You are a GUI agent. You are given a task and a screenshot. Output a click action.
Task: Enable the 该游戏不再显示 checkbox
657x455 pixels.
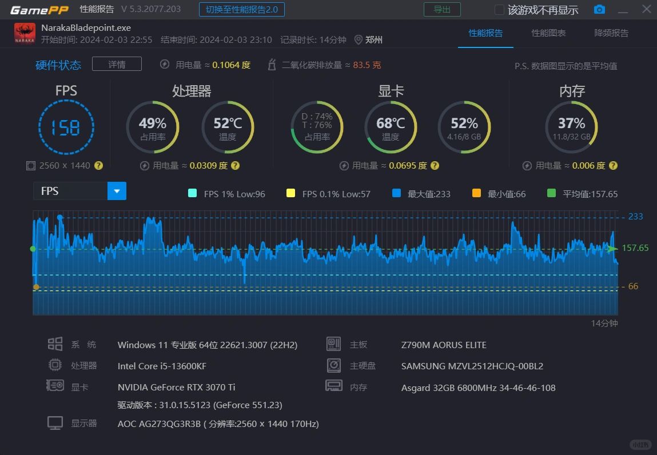[x=499, y=10]
